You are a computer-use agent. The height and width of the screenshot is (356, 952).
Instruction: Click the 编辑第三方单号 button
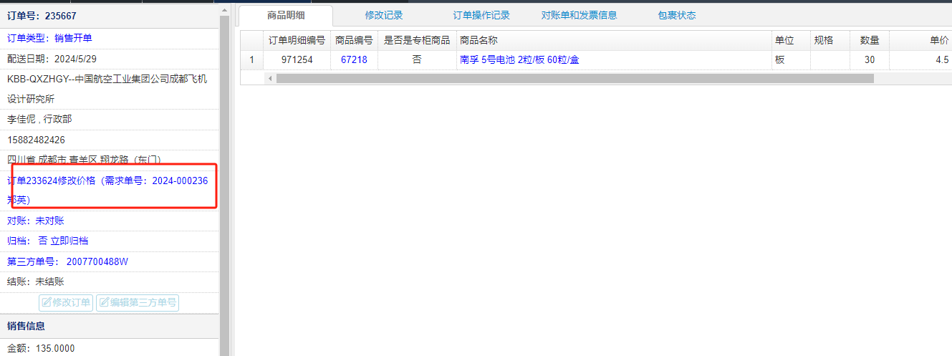(x=138, y=302)
